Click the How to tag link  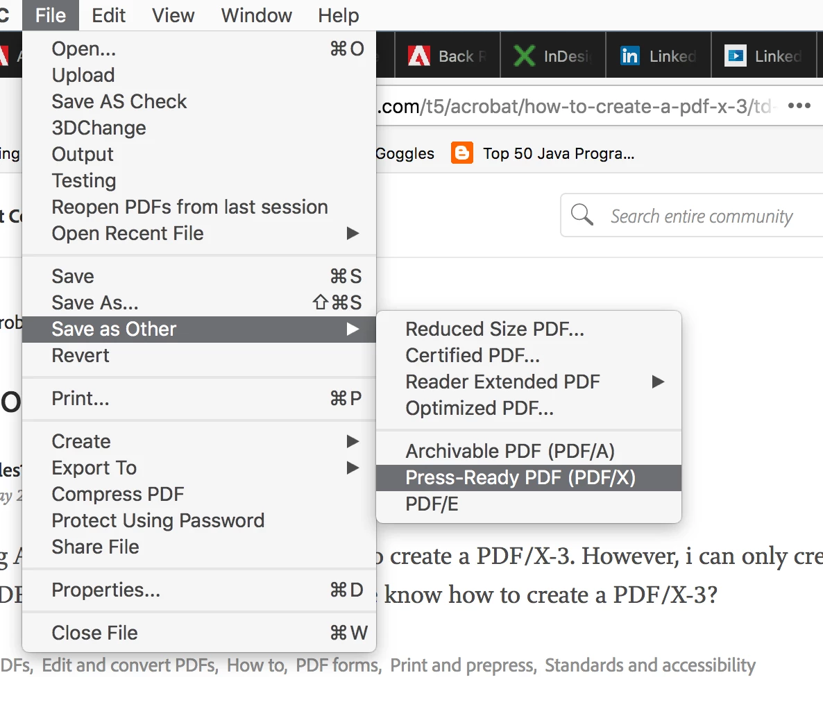pyautogui.click(x=257, y=665)
